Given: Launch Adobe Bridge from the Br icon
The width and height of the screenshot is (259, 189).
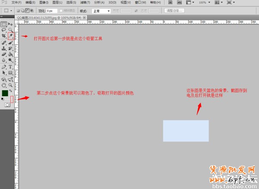Looking at the screenshot, I should pos(169,3).
